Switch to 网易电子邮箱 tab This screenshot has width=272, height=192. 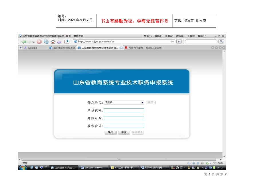(143, 48)
